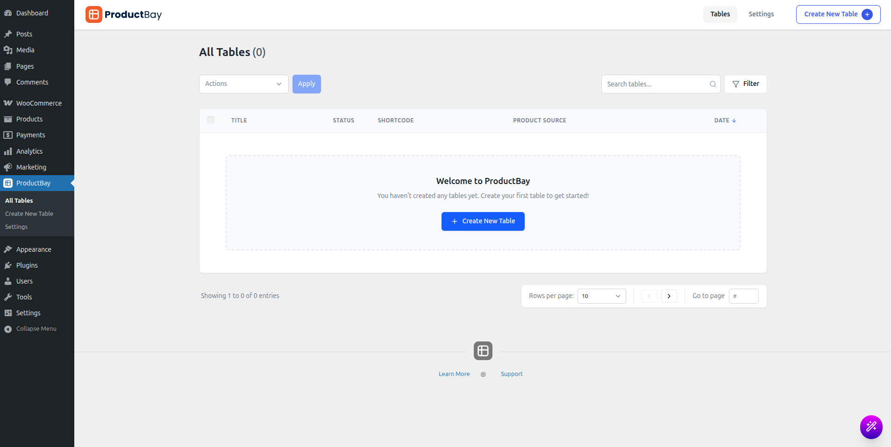Open the Filter funnel icon next to search
Image resolution: width=891 pixels, height=447 pixels.
tap(735, 84)
